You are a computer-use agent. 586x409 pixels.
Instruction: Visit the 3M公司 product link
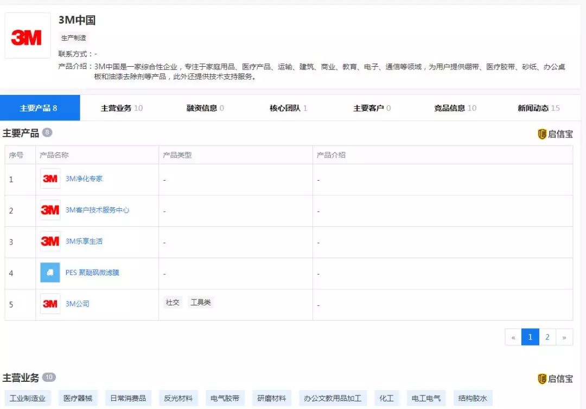click(78, 304)
